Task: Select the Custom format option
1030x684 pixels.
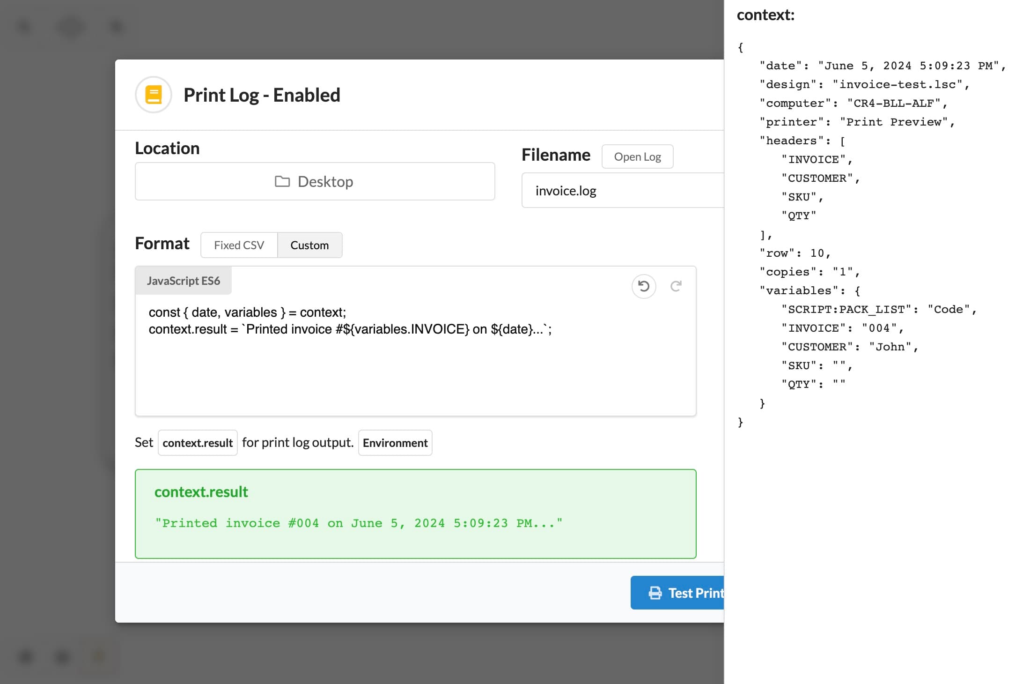Action: click(309, 245)
